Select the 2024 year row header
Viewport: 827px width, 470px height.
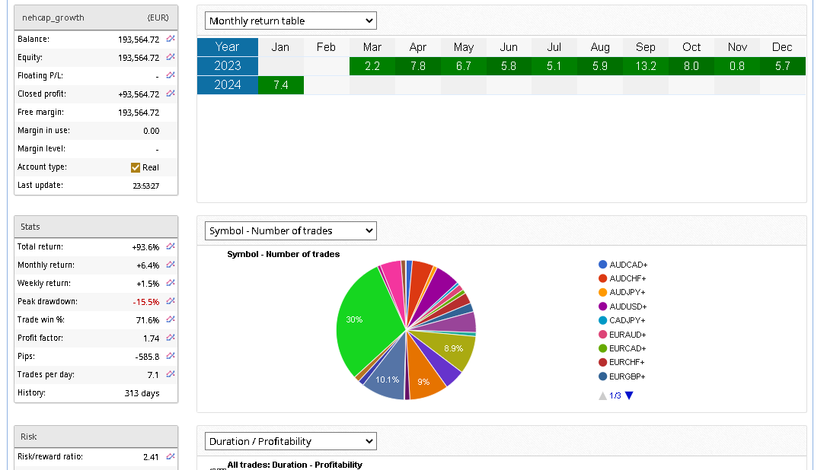point(227,84)
